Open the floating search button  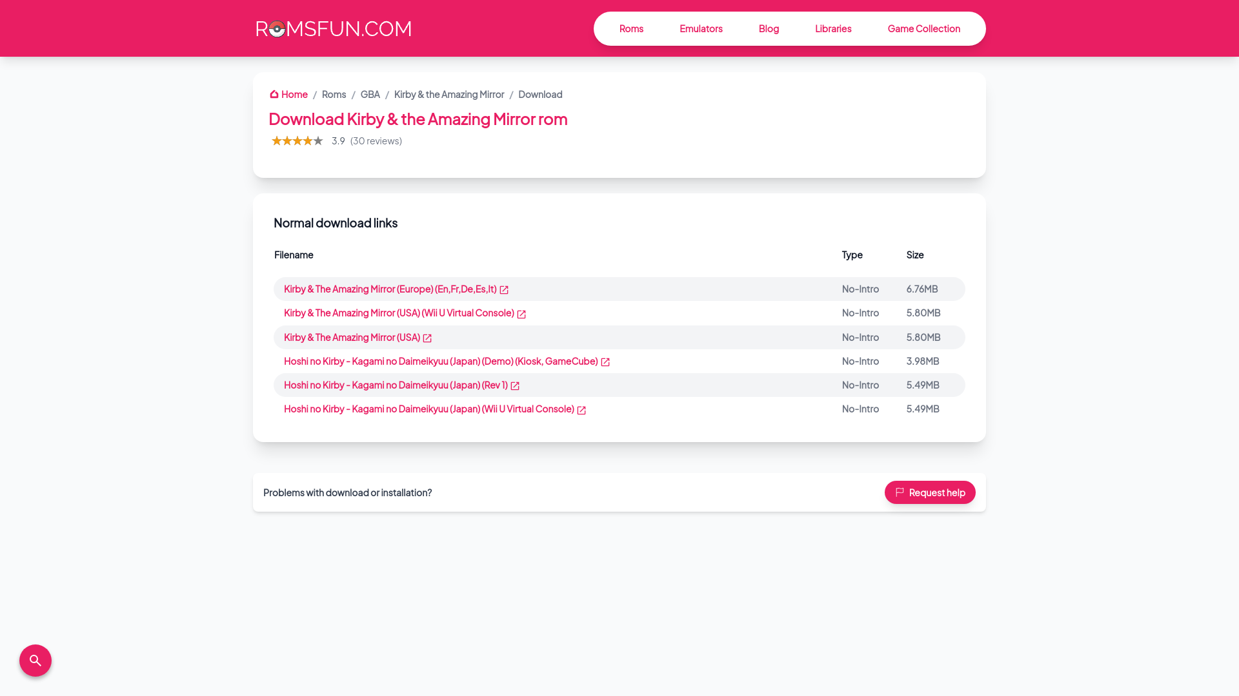[x=35, y=661]
